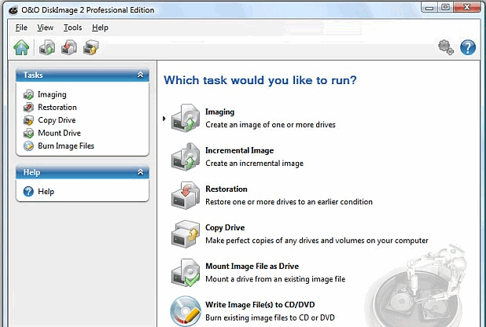Viewport: 486px width, 327px height.
Task: Open the View menu
Action: 46,28
